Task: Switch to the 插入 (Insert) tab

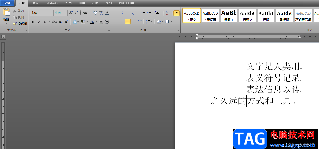Action: click(x=35, y=3)
